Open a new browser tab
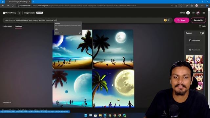Screen dimensions: 210x118 (33, 2)
